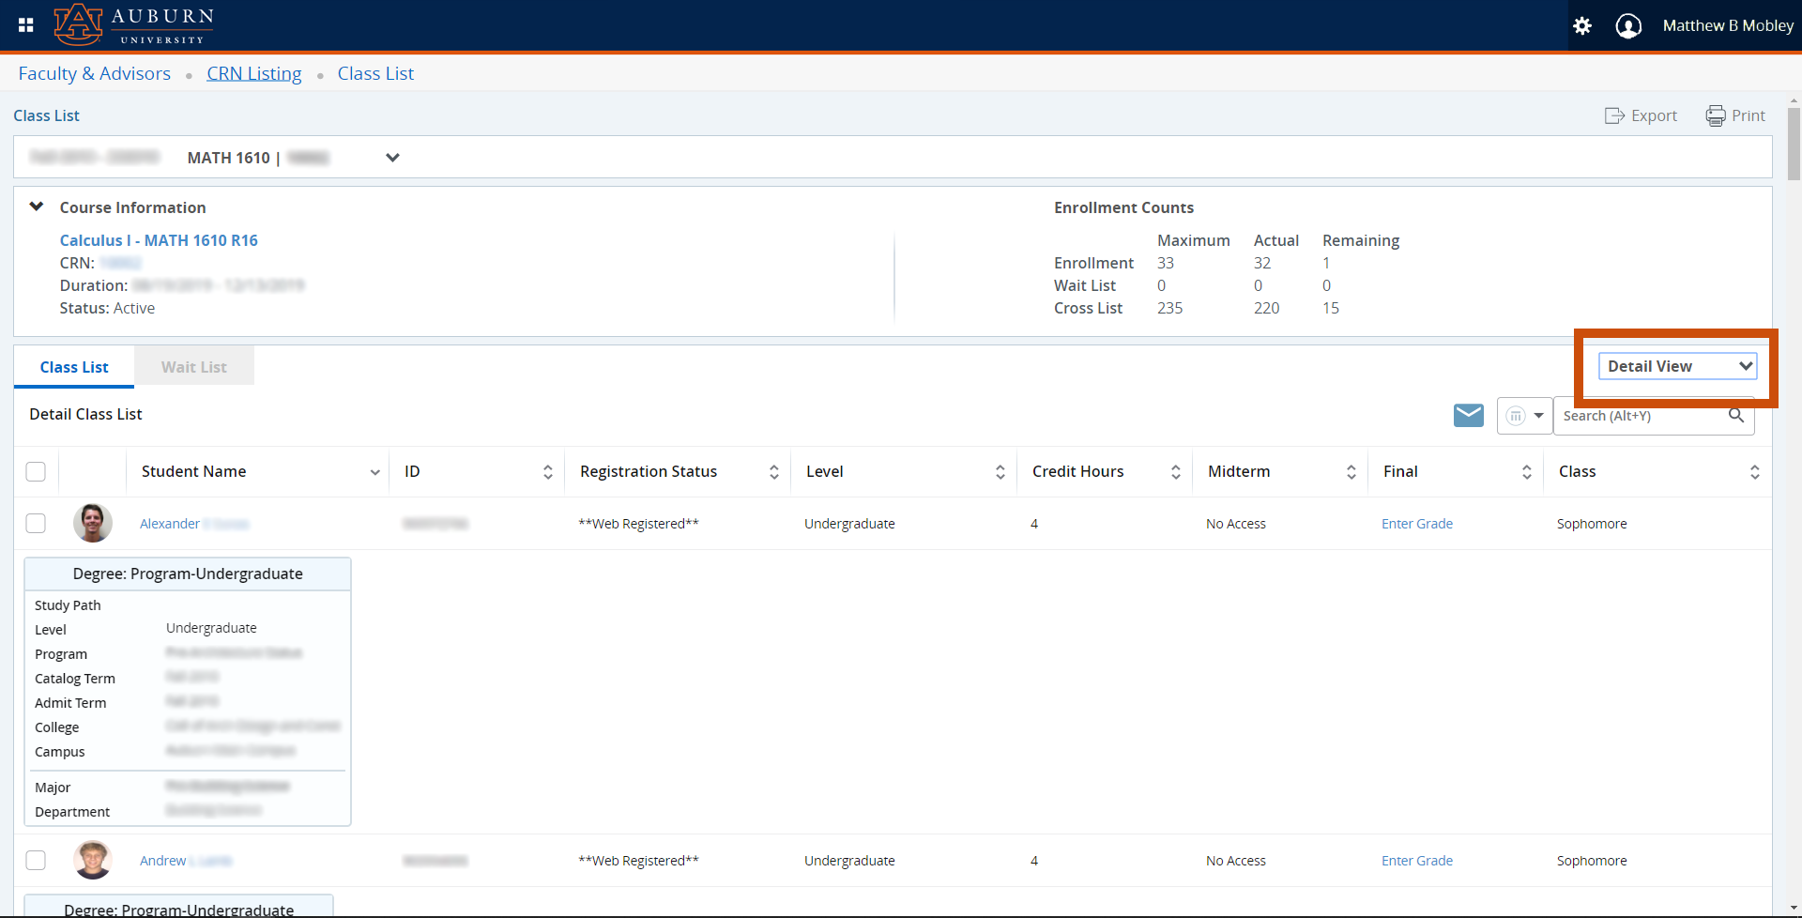Collapse the Course Information section
The width and height of the screenshot is (1802, 918).
coord(37,207)
